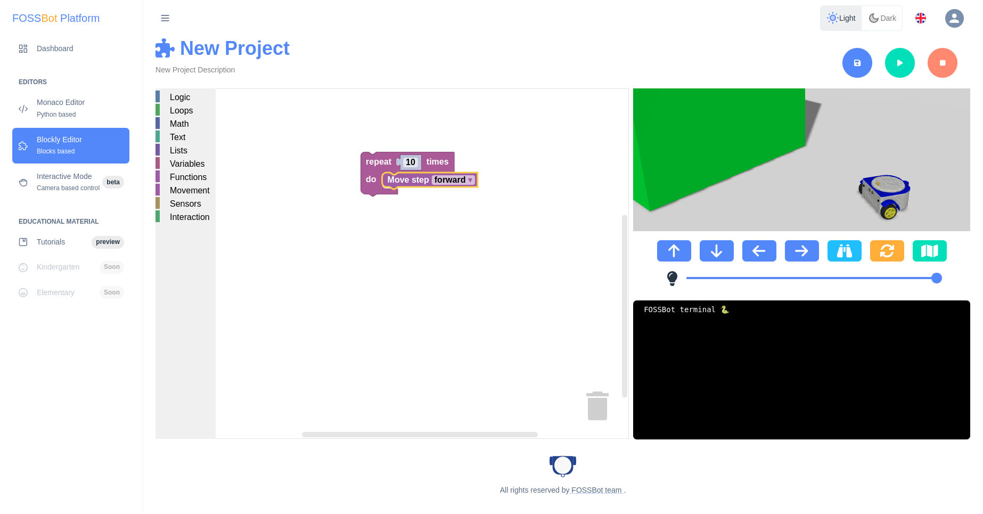Visit the FOSSBot team link
The image size is (983, 514).
[596, 490]
